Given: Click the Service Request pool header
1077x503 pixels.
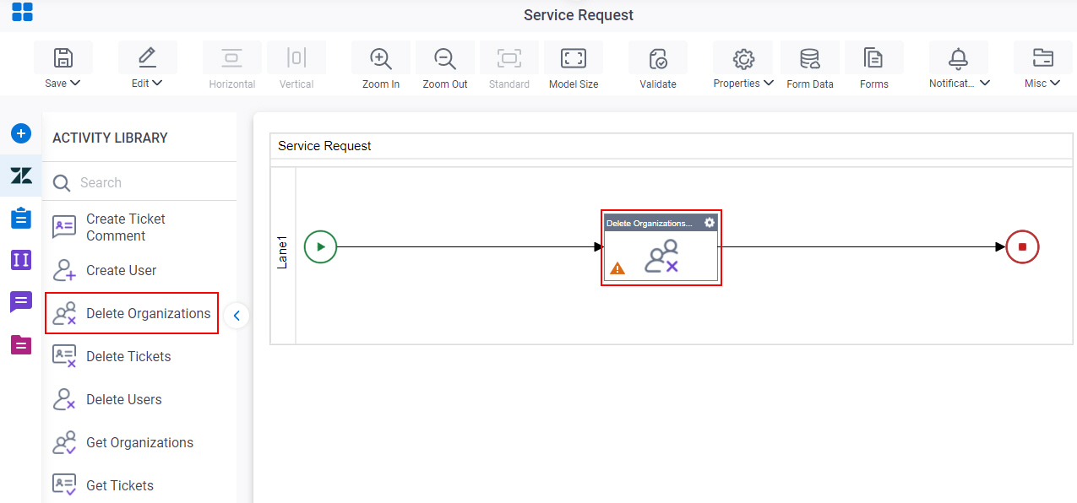Looking at the screenshot, I should point(672,146).
